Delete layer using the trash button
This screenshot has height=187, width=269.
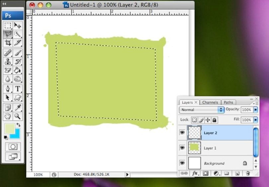click(x=247, y=173)
